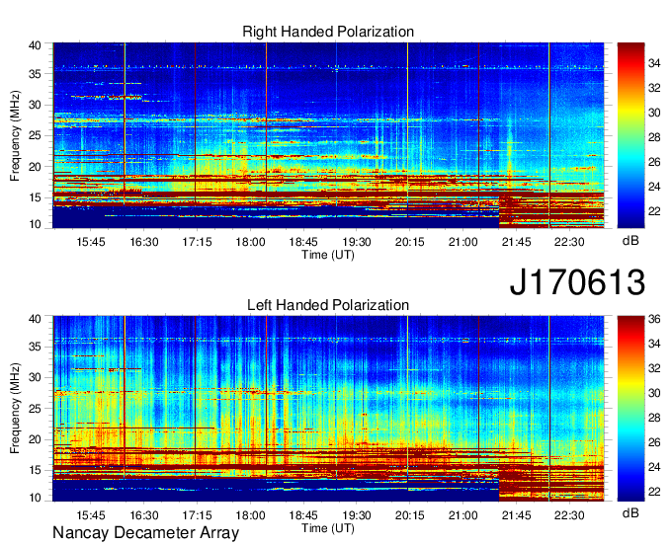Viewport: 672px width, 545px height.
Task: Click 18:45 tick on right-handed time axis
Action: (303, 242)
